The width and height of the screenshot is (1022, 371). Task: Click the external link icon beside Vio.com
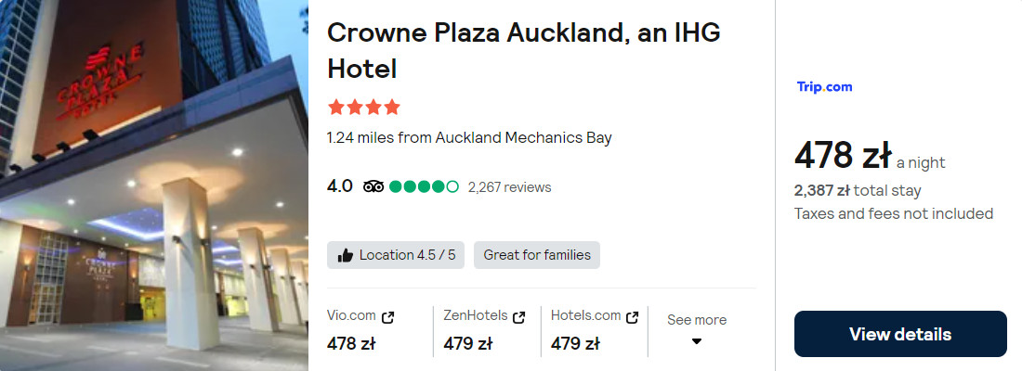[388, 317]
